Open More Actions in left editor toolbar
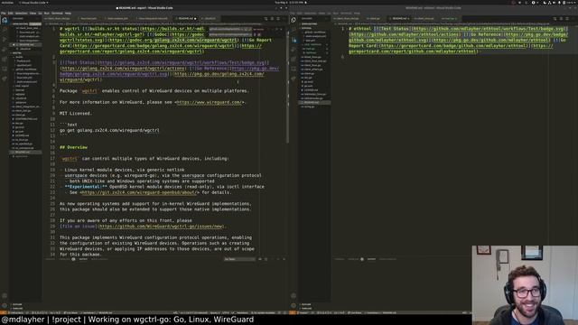 [284, 18]
